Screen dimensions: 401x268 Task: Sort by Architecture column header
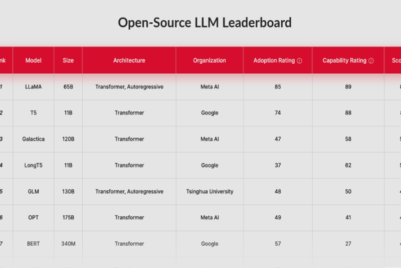pos(129,60)
